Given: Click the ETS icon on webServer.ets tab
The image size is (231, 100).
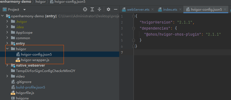Looking at the screenshot, I should click(x=124, y=10).
